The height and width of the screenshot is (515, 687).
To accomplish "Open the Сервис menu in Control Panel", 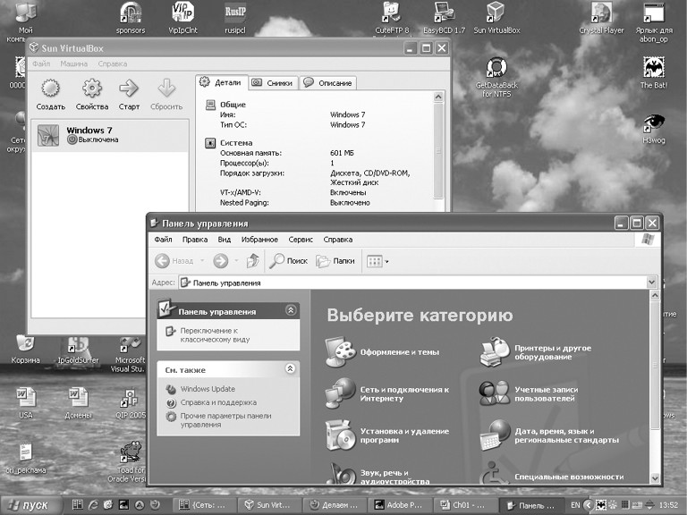I will tap(301, 240).
